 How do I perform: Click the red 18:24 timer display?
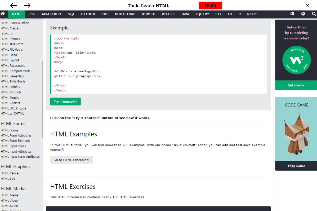coord(211,5)
